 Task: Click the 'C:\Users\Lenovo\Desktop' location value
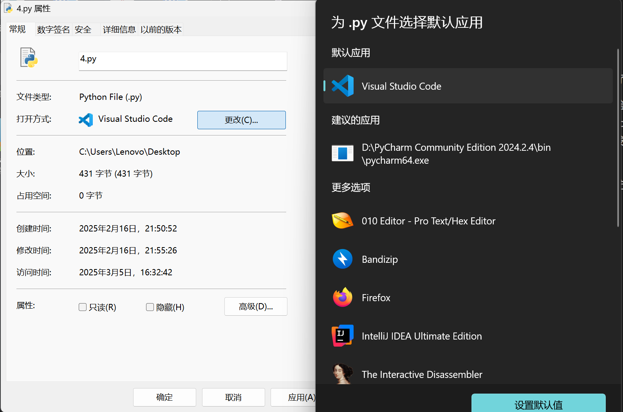(130, 152)
